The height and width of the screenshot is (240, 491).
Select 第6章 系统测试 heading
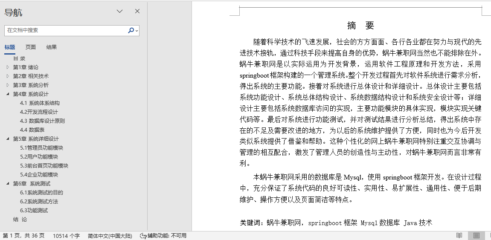(32, 183)
